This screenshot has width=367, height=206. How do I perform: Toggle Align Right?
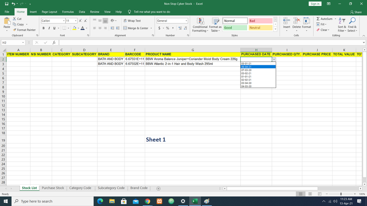click(x=105, y=28)
